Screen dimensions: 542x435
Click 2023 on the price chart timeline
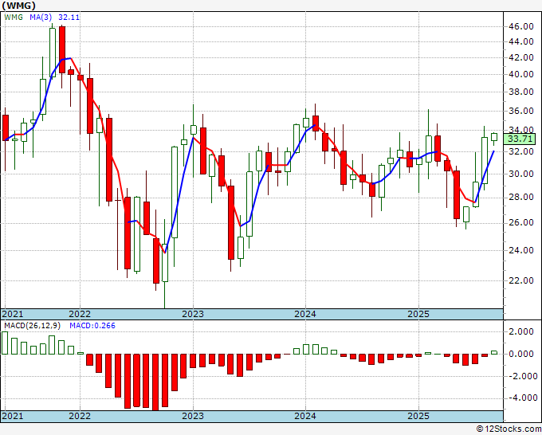[193, 314]
